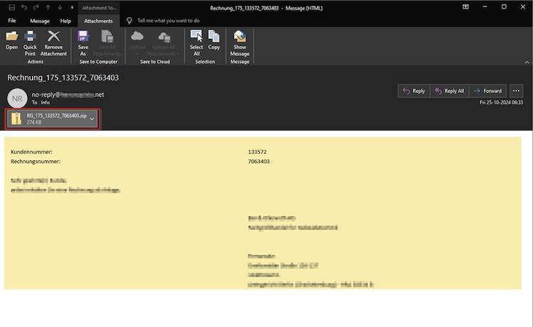Remove Attachment via the X icon
Viewport: 533px width, 327px height.
[54, 43]
